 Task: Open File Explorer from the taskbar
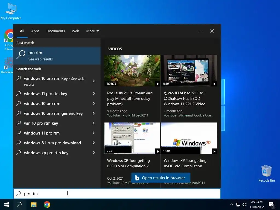pyautogui.click(x=33, y=205)
